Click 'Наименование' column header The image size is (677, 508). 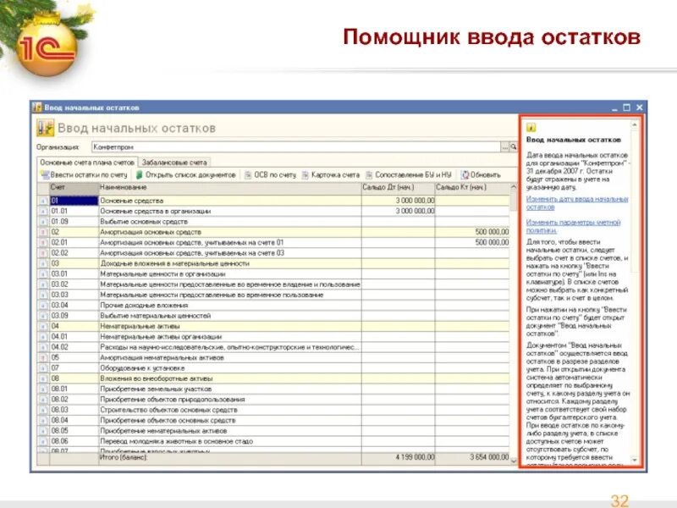coord(229,188)
